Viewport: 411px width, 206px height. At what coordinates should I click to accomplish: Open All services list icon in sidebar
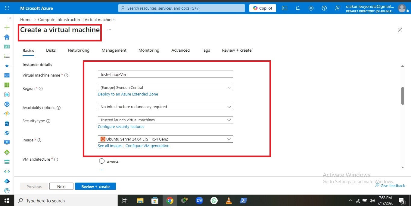click(x=7, y=56)
